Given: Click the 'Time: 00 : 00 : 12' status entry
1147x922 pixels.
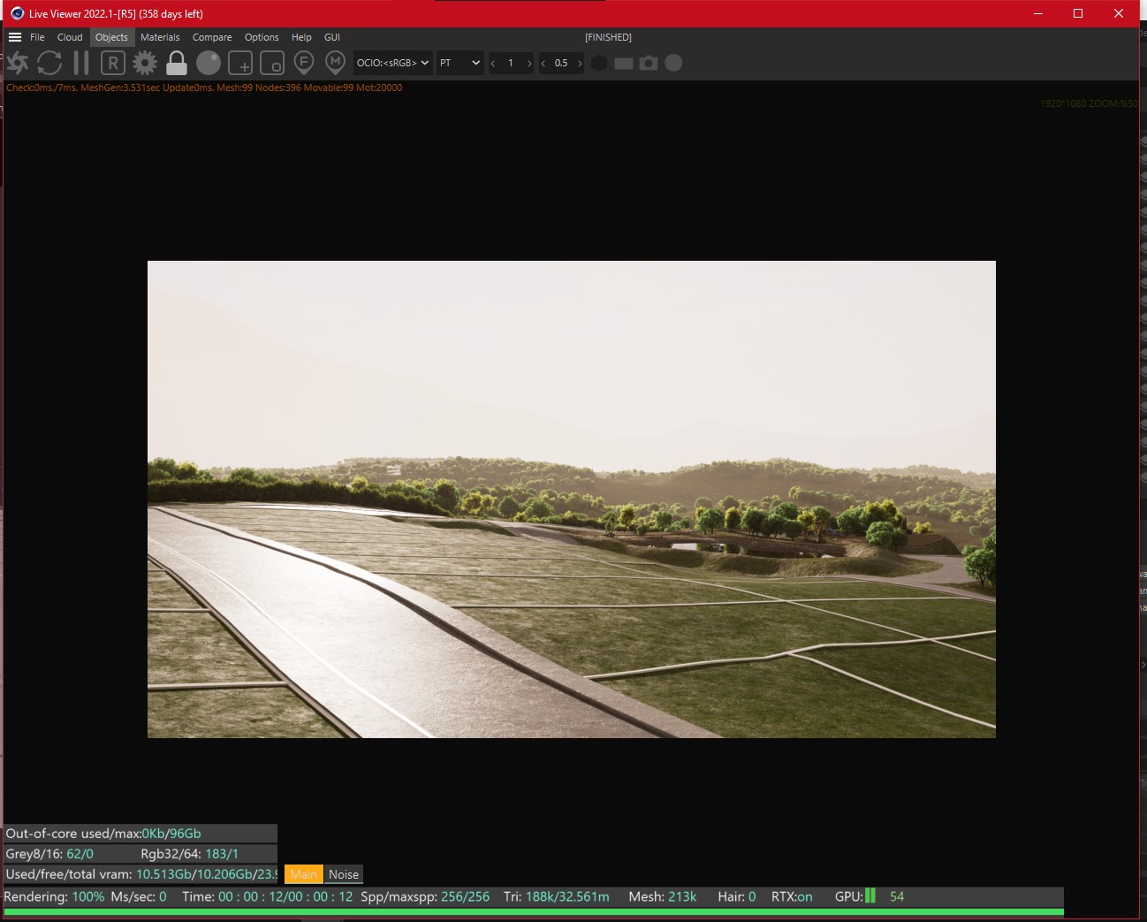Looking at the screenshot, I should pyautogui.click(x=268, y=896).
